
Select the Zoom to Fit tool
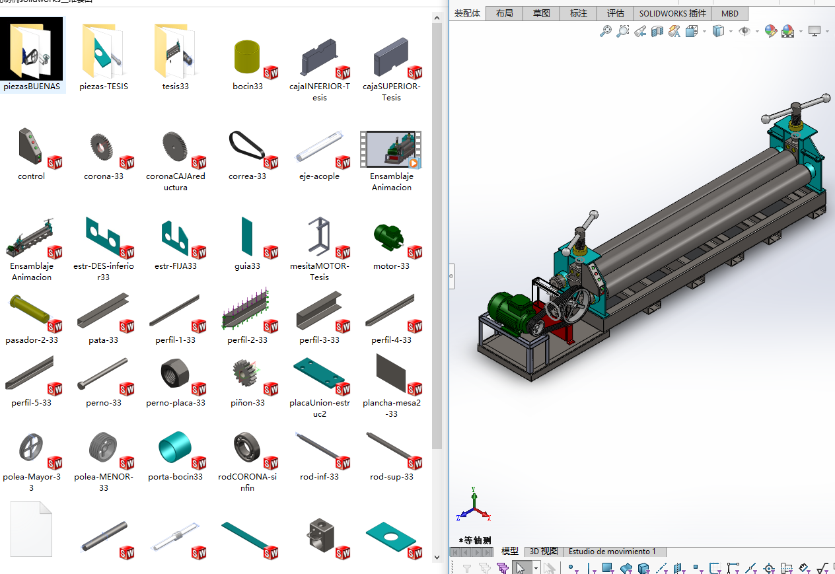(x=606, y=31)
